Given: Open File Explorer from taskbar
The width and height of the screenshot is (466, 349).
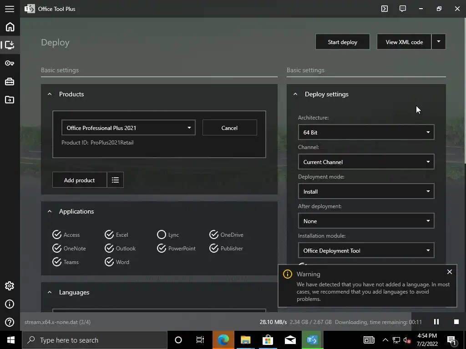Looking at the screenshot, I should [x=245, y=340].
